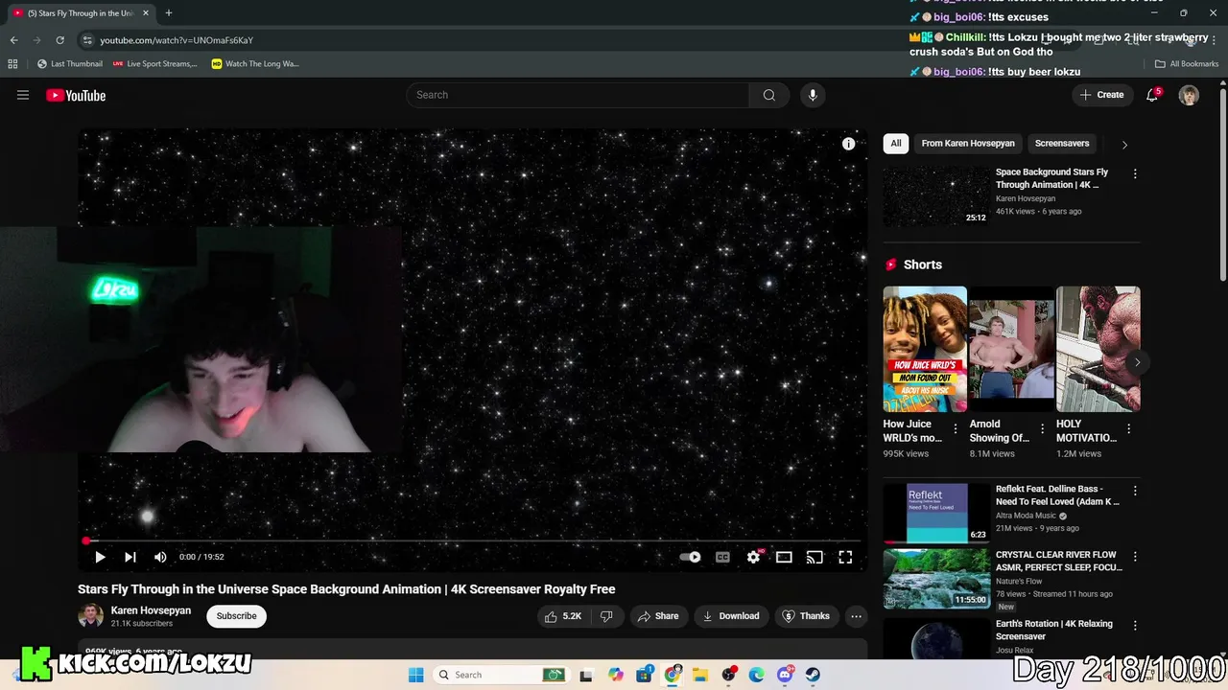
Task: Toggle the autoplay switch
Action: (x=690, y=557)
